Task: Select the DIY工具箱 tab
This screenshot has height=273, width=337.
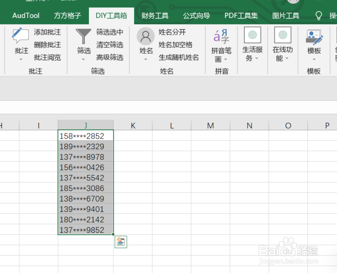Action: (x=111, y=16)
